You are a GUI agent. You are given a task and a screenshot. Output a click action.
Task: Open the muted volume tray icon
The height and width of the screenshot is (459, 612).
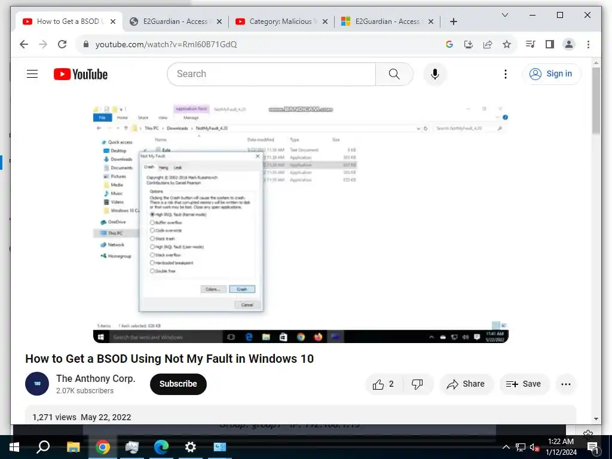tap(534, 447)
